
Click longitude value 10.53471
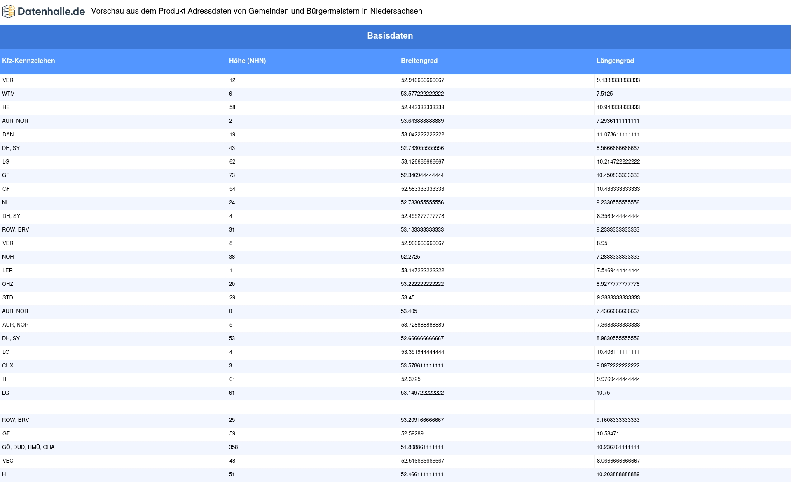coord(608,434)
